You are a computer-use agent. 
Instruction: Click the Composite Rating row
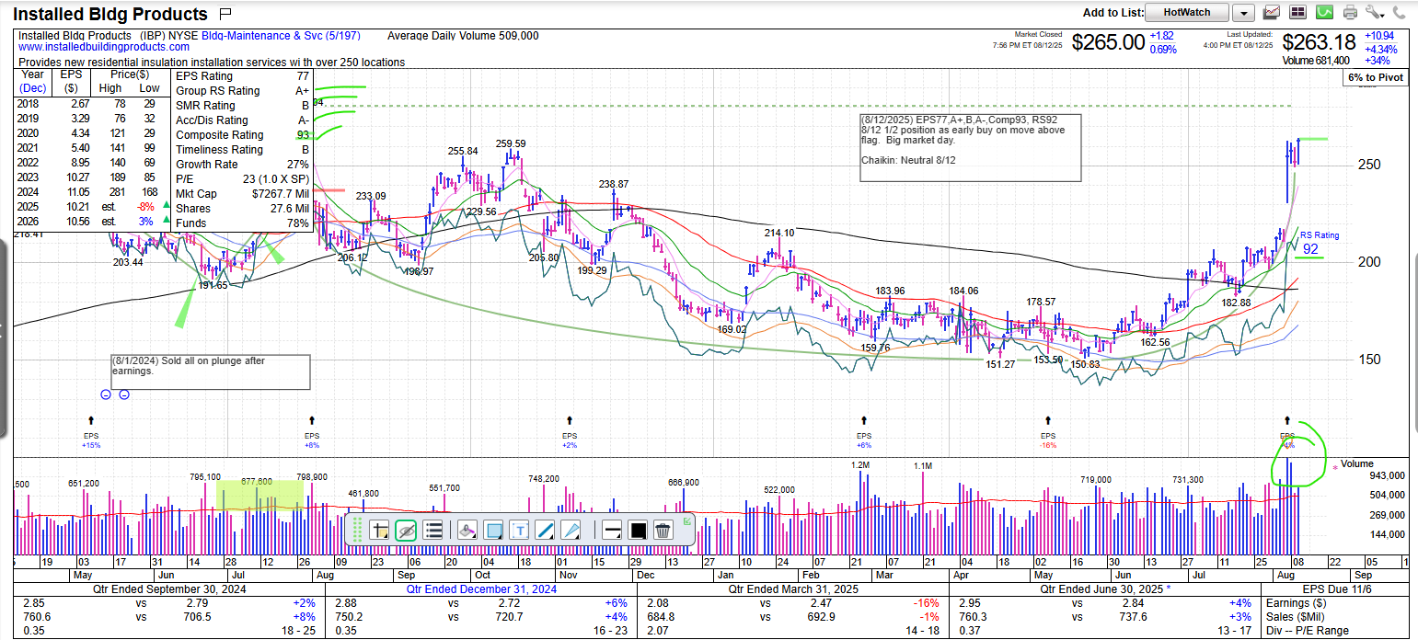243,135
